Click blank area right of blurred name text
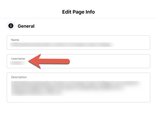 pos(132,44)
